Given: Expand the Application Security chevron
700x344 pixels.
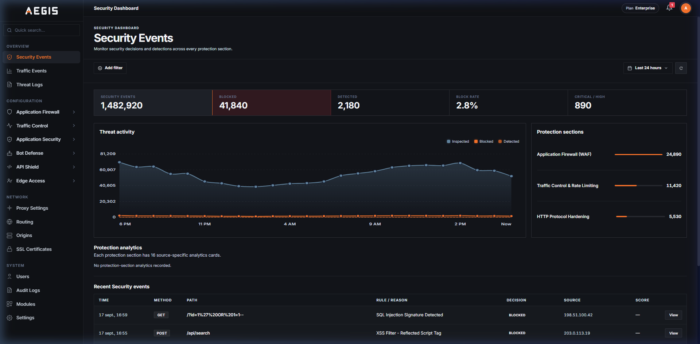Looking at the screenshot, I should click(74, 139).
